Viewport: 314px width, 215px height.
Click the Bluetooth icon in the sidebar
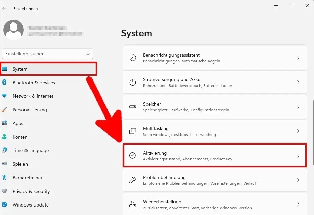click(x=6, y=83)
